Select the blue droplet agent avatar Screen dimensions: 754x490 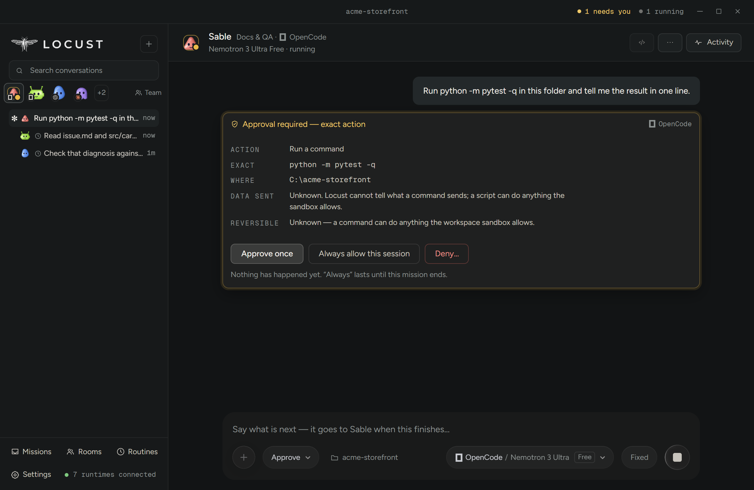[59, 93]
